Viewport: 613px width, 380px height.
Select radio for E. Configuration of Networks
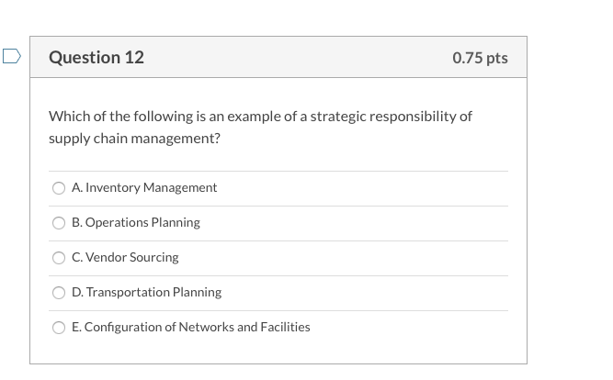[59, 328]
